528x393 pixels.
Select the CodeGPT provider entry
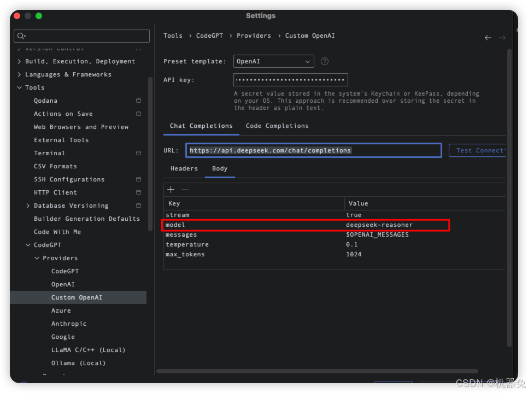65,272
